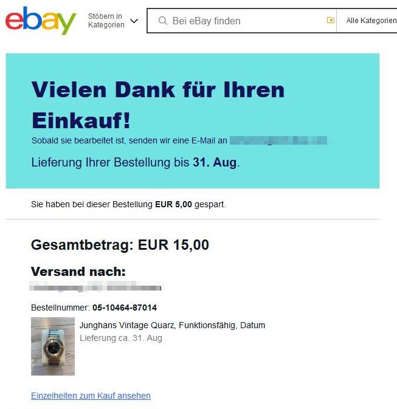This screenshot has height=409, width=397.
Task: Open the eBay logo homepage link
Action: click(41, 21)
